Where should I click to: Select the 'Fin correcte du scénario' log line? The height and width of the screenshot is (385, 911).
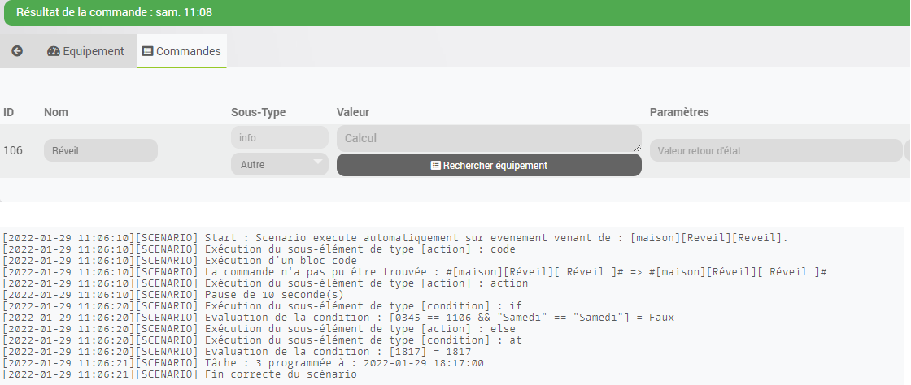[x=179, y=374]
